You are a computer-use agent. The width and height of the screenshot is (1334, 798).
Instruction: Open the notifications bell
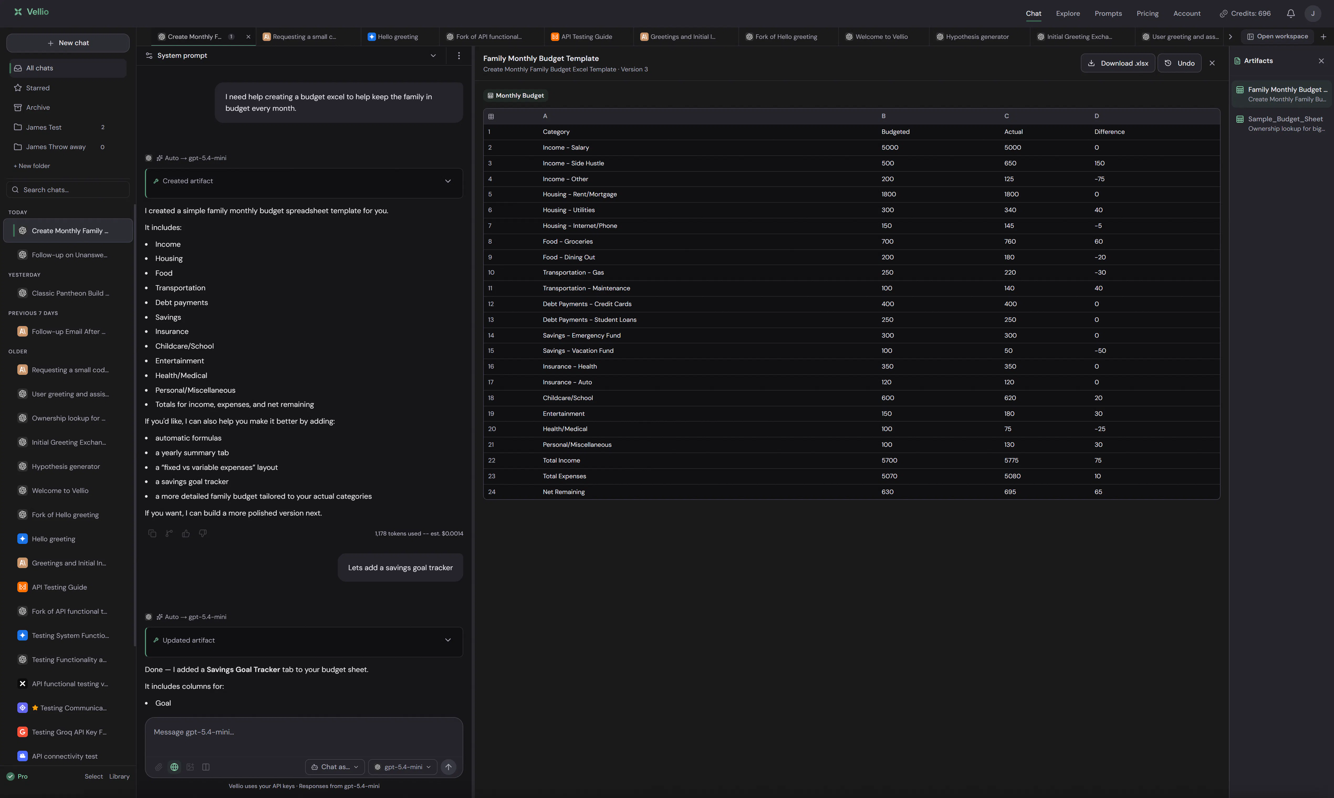click(1290, 13)
